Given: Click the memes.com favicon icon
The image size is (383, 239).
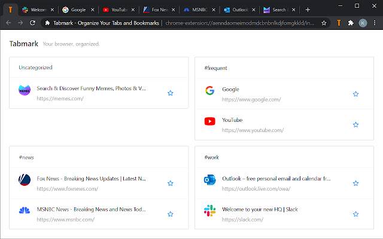Looking at the screenshot, I should click(25, 91).
